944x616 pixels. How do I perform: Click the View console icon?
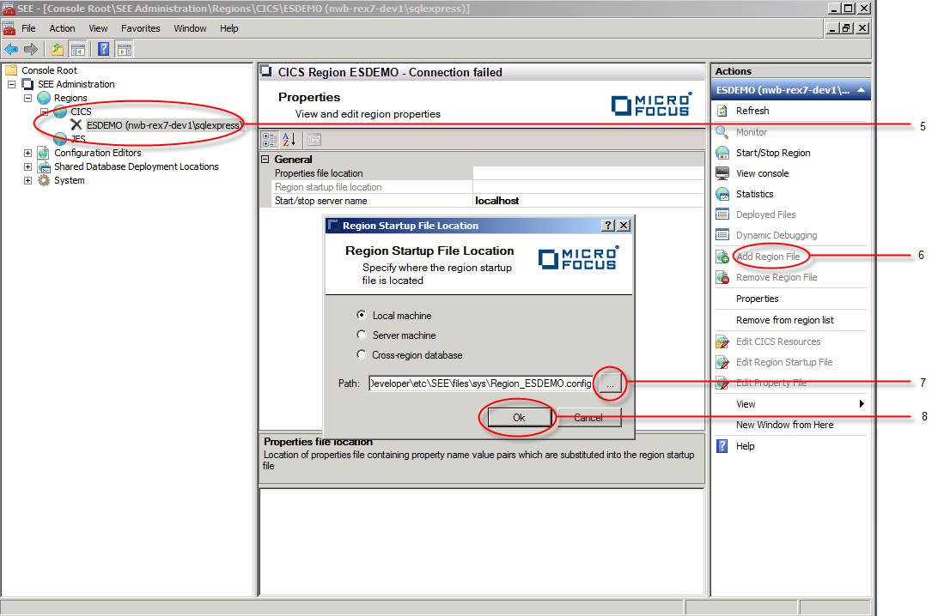722,173
